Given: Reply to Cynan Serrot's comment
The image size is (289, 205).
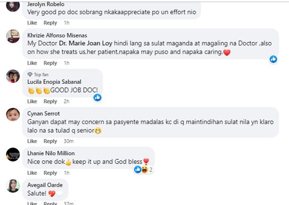Looking at the screenshot, I should click(x=50, y=141).
